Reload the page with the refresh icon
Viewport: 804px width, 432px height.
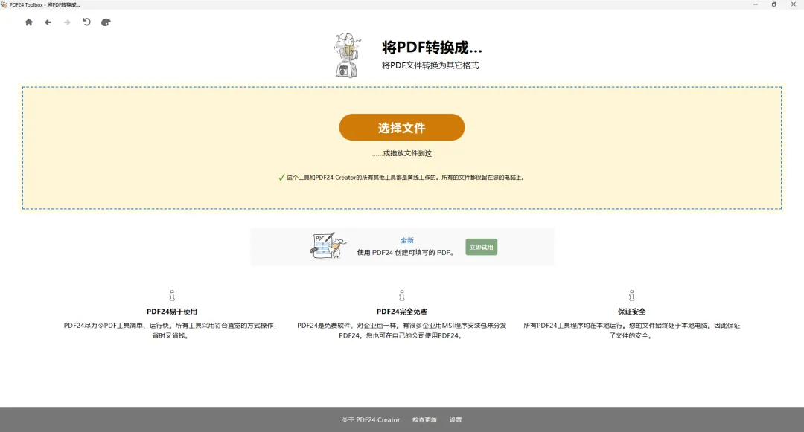pyautogui.click(x=86, y=22)
